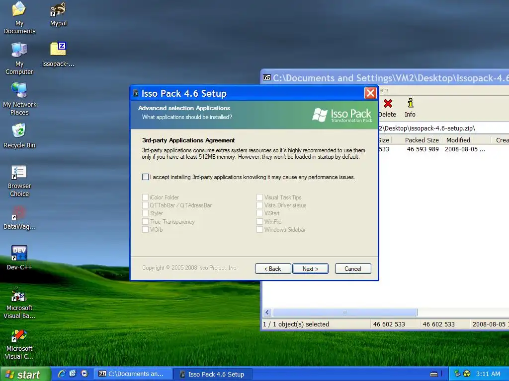Select issopack zip file on desktop
This screenshot has width=509, height=381.
(58, 55)
